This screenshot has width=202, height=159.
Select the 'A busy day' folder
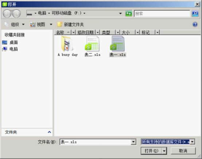coord(67,46)
